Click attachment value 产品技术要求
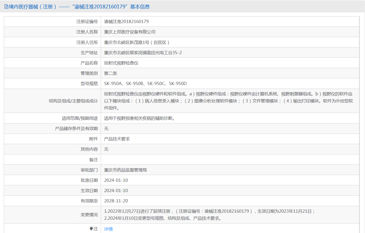Screen dimensions: 365x233 coord(117,139)
